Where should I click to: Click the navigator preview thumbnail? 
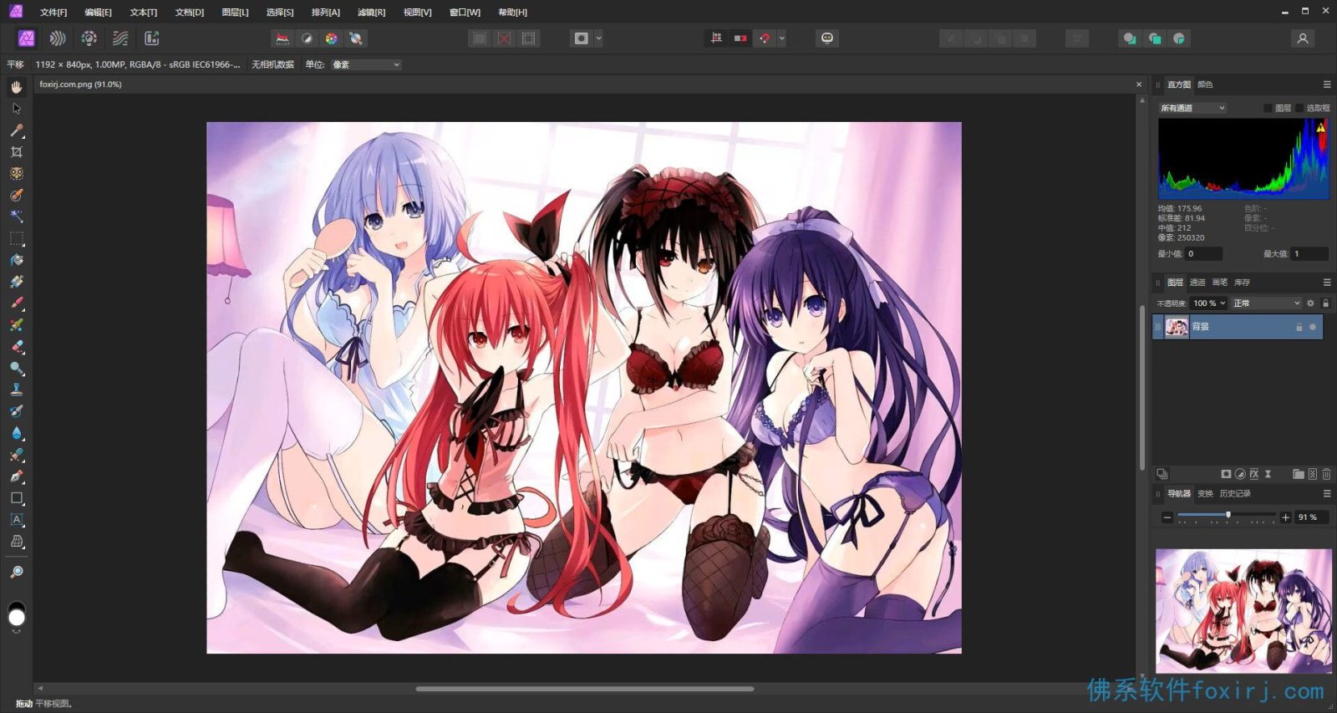point(1243,611)
